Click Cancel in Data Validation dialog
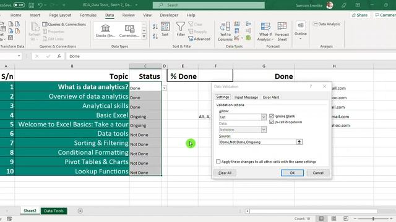 [318, 173]
